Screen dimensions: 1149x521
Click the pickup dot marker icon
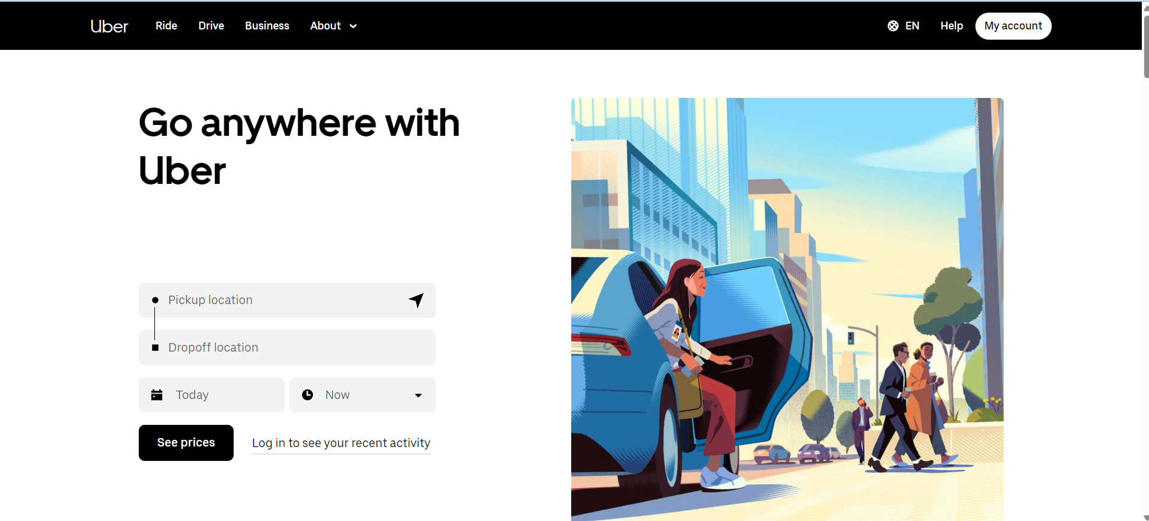click(155, 300)
